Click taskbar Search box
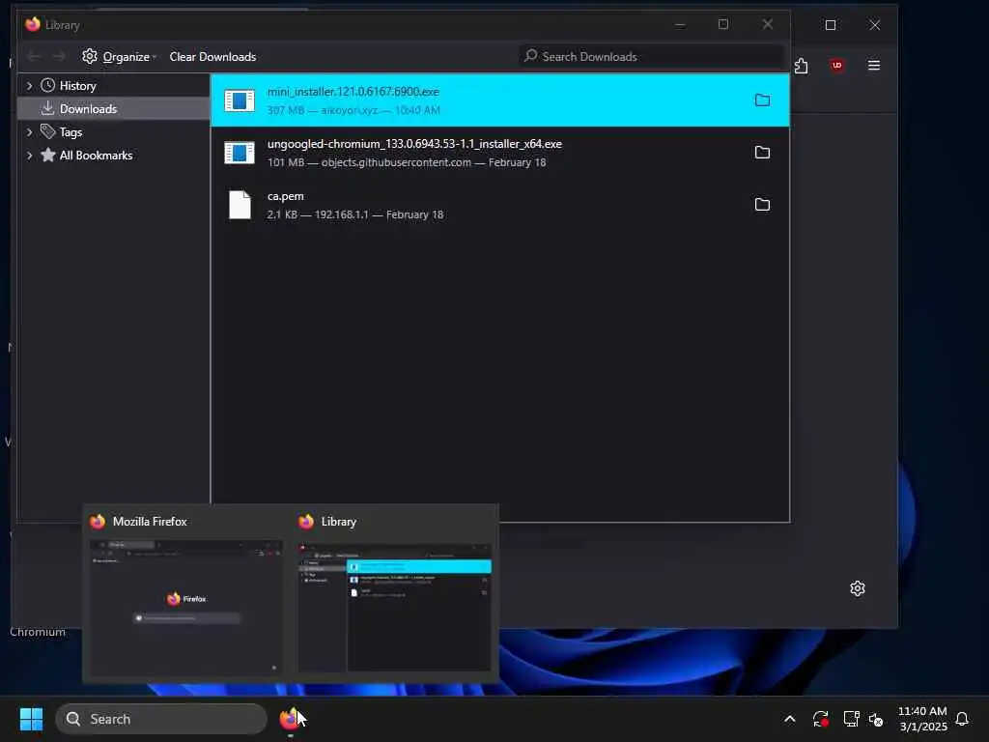 pyautogui.click(x=161, y=719)
